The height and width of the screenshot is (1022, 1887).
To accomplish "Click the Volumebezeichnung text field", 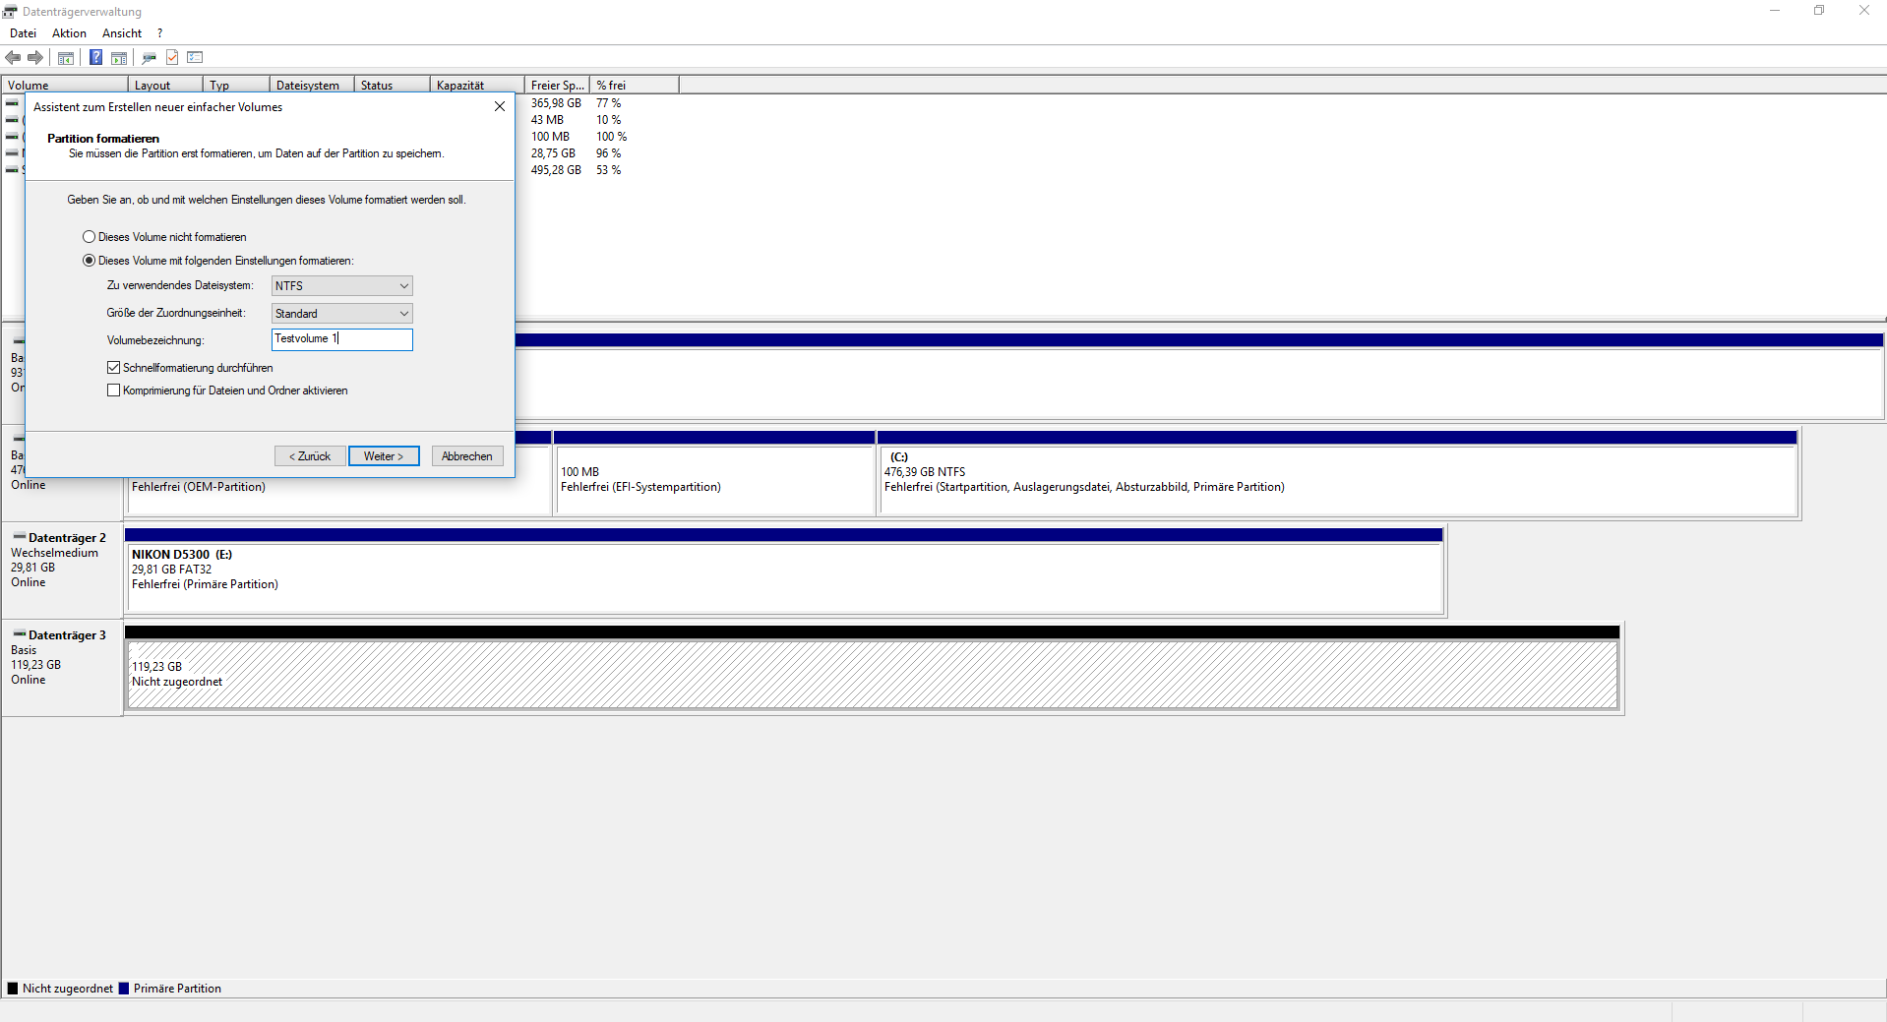I will 341,339.
